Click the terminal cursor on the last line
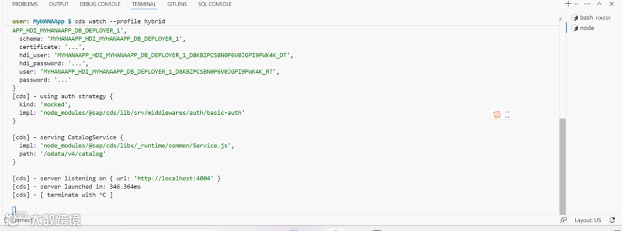The height and width of the screenshot is (231, 622). point(14,210)
